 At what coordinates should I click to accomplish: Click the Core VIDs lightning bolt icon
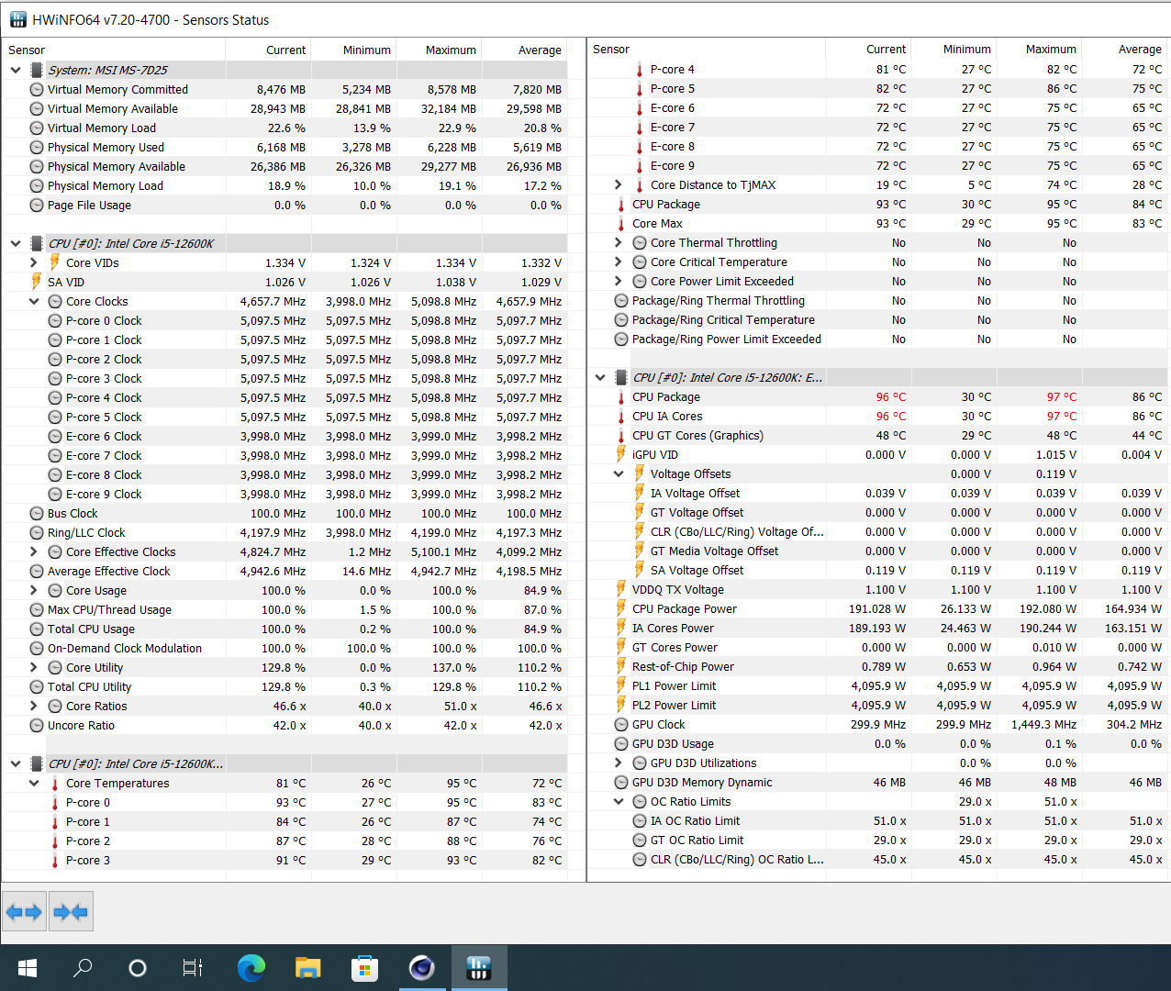[55, 262]
